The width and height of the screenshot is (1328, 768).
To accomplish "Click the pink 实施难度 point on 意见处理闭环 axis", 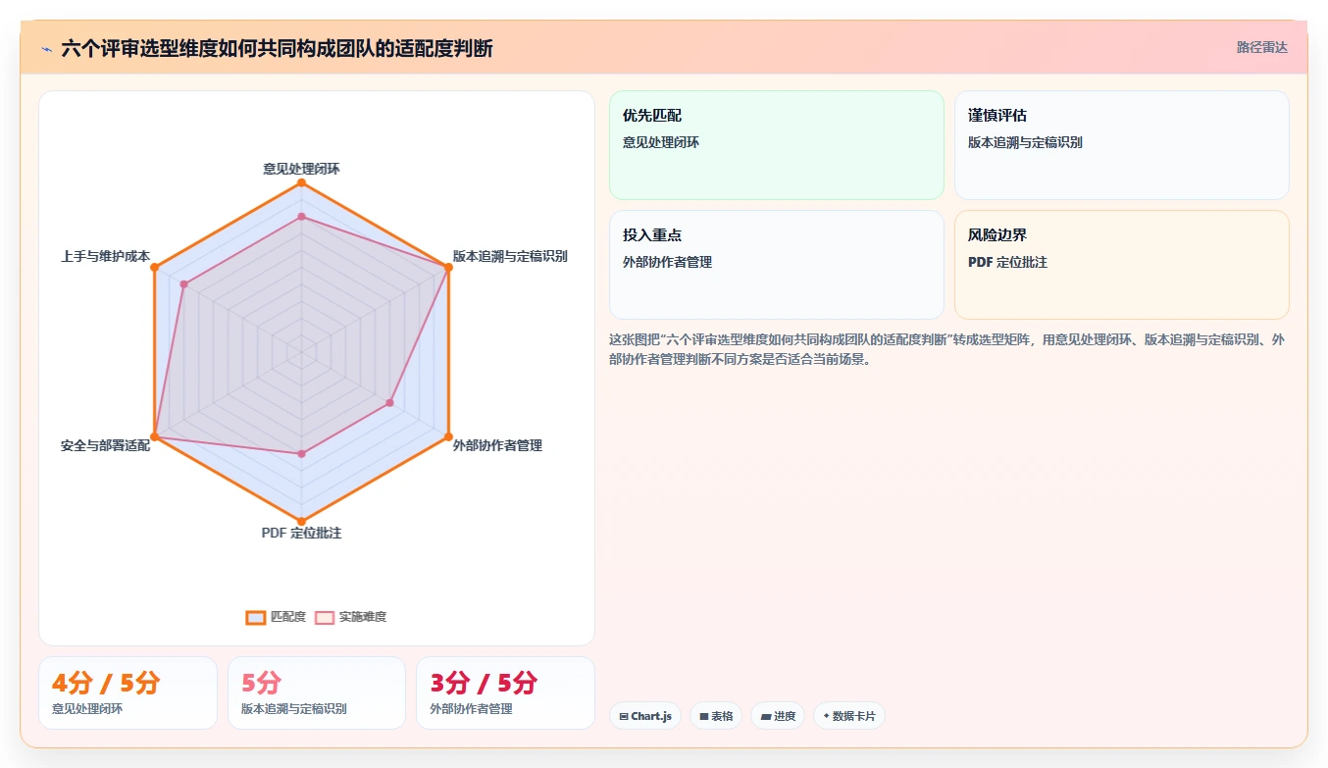I will click(301, 217).
